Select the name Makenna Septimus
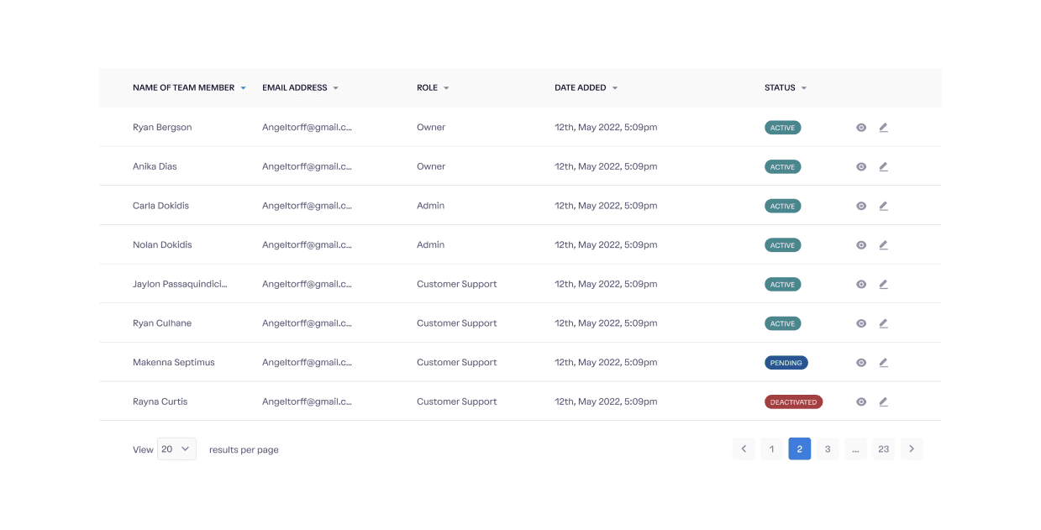 (x=174, y=363)
